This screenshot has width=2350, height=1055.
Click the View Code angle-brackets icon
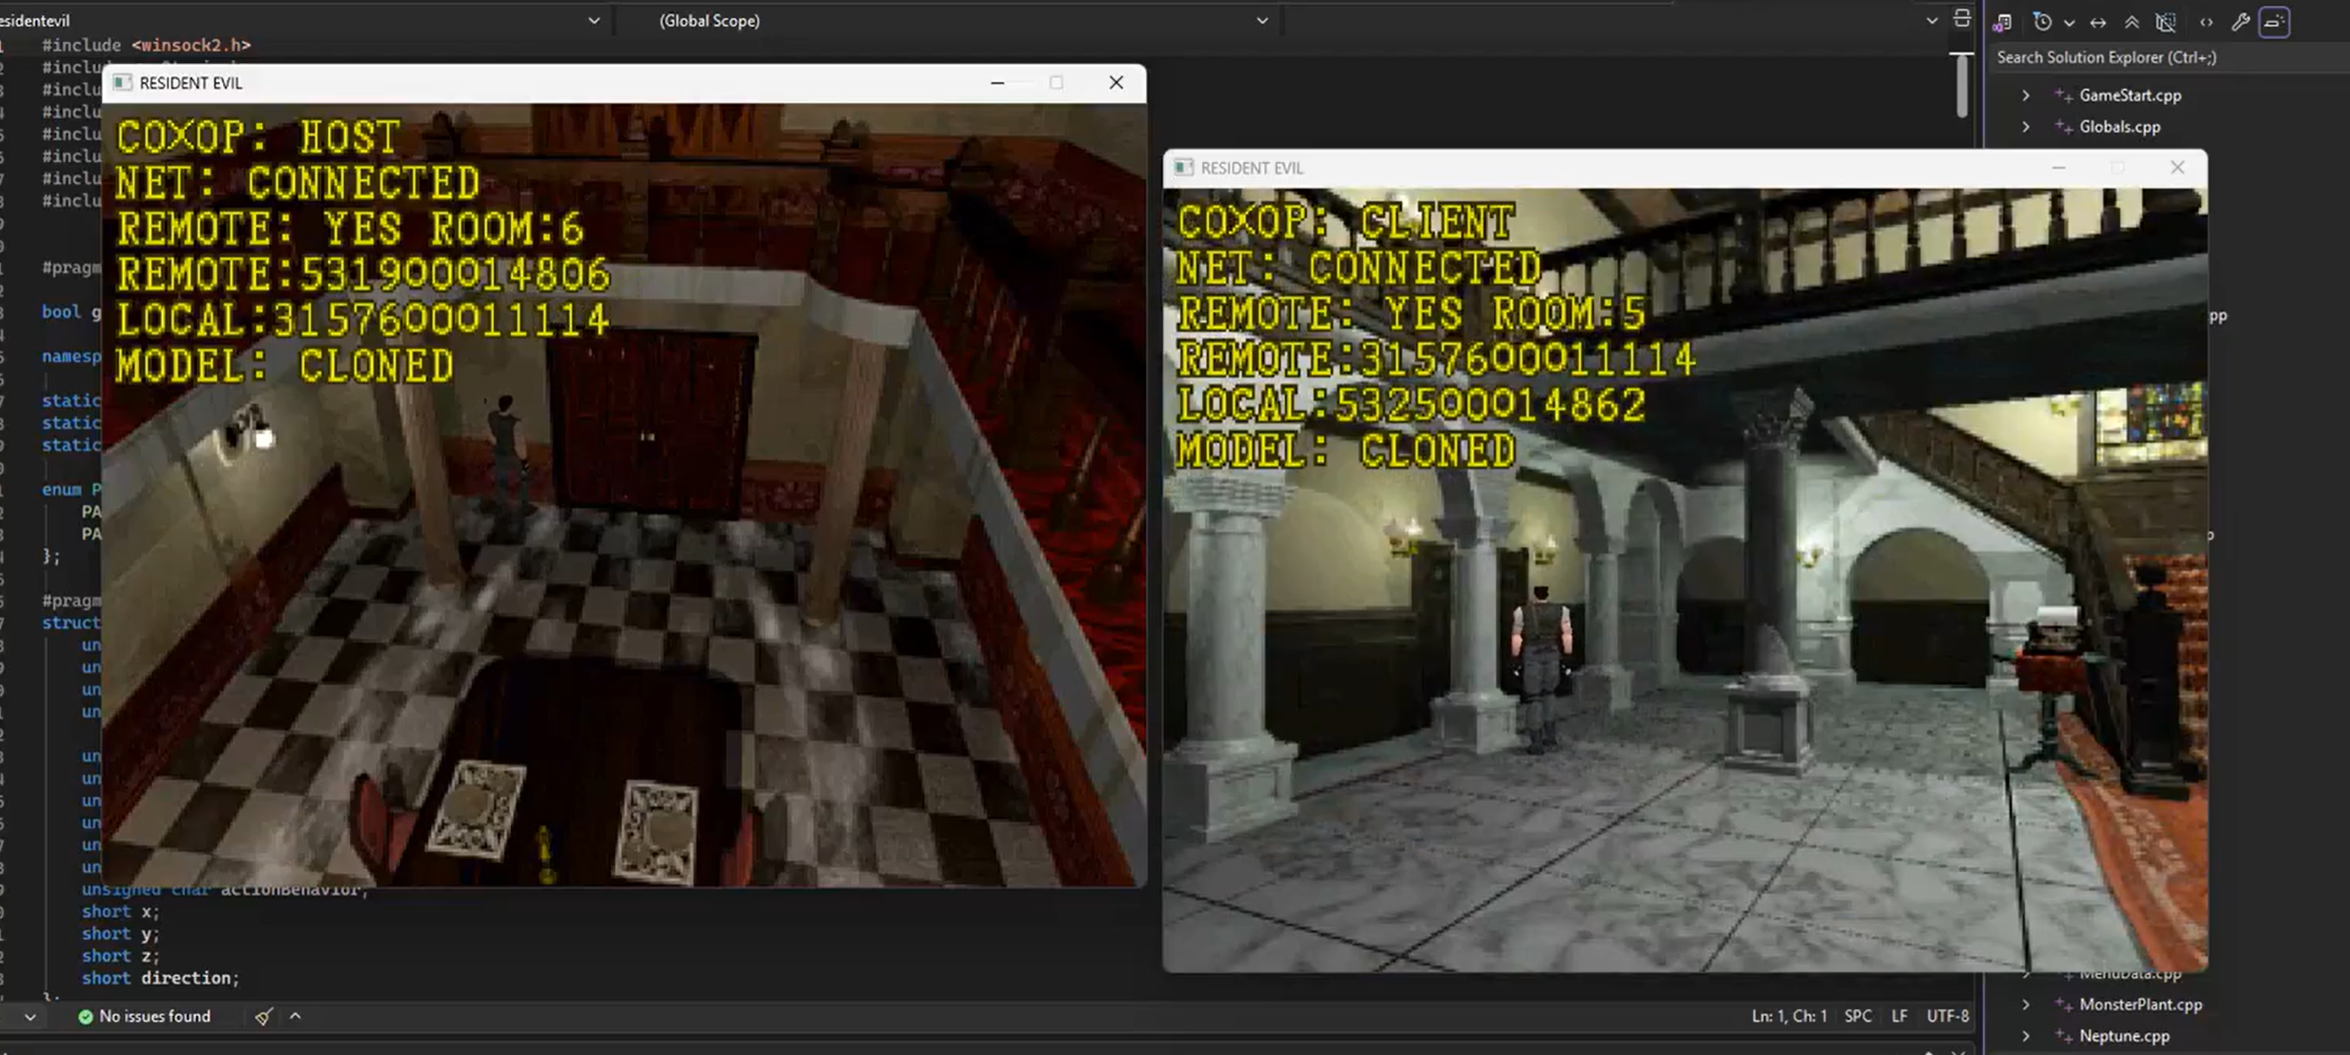tap(2206, 22)
